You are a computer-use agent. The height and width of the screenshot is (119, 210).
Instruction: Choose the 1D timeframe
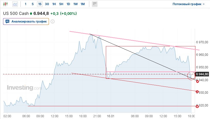[x=68, y=4]
